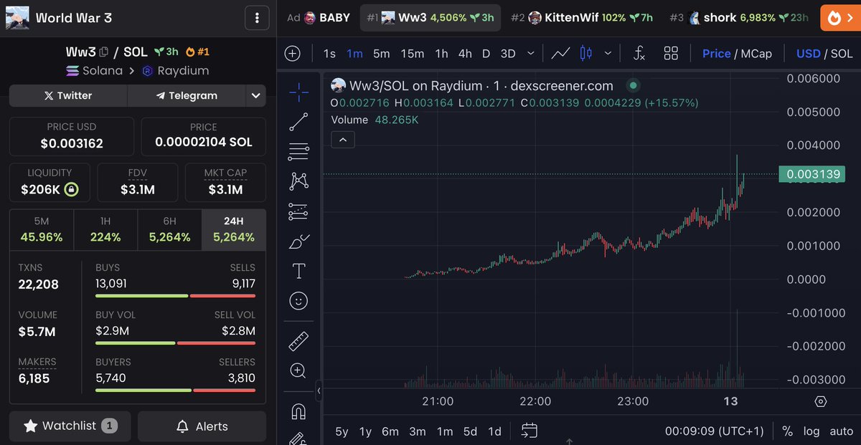The width and height of the screenshot is (861, 445).
Task: Open the timezone 00:09:09 (UTC+1) selector
Action: point(715,431)
